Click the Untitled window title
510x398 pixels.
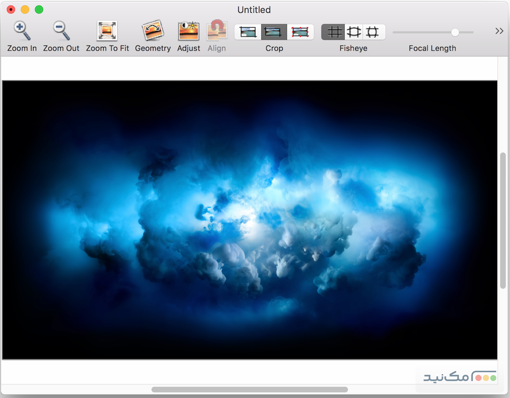(x=254, y=10)
